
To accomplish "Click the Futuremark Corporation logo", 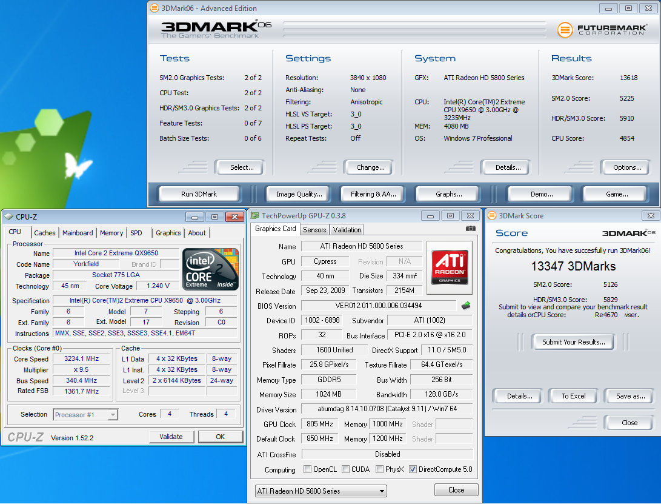I will (x=602, y=30).
